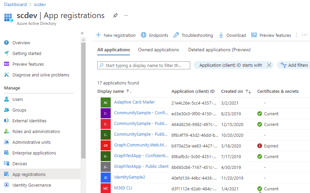Open Adaptive Card Mailer app
Screen dimensions: 310x193
pyautogui.click(x=134, y=102)
